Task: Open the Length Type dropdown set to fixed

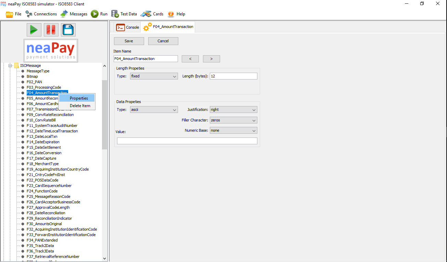Action: pyautogui.click(x=154, y=76)
